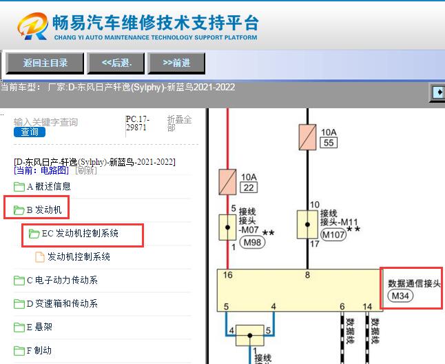Click the 数据线 label below pin 14
The width and height of the screenshot is (445, 364).
375,330
